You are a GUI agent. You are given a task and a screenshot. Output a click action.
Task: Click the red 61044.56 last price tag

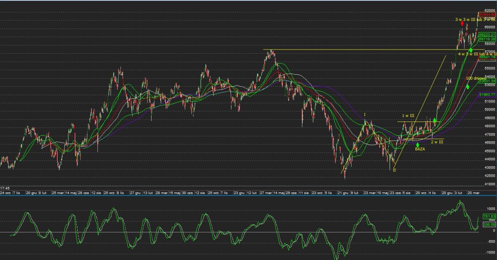[x=487, y=14]
